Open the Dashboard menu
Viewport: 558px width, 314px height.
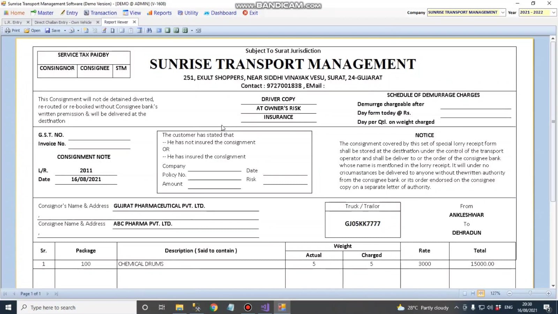click(x=220, y=13)
